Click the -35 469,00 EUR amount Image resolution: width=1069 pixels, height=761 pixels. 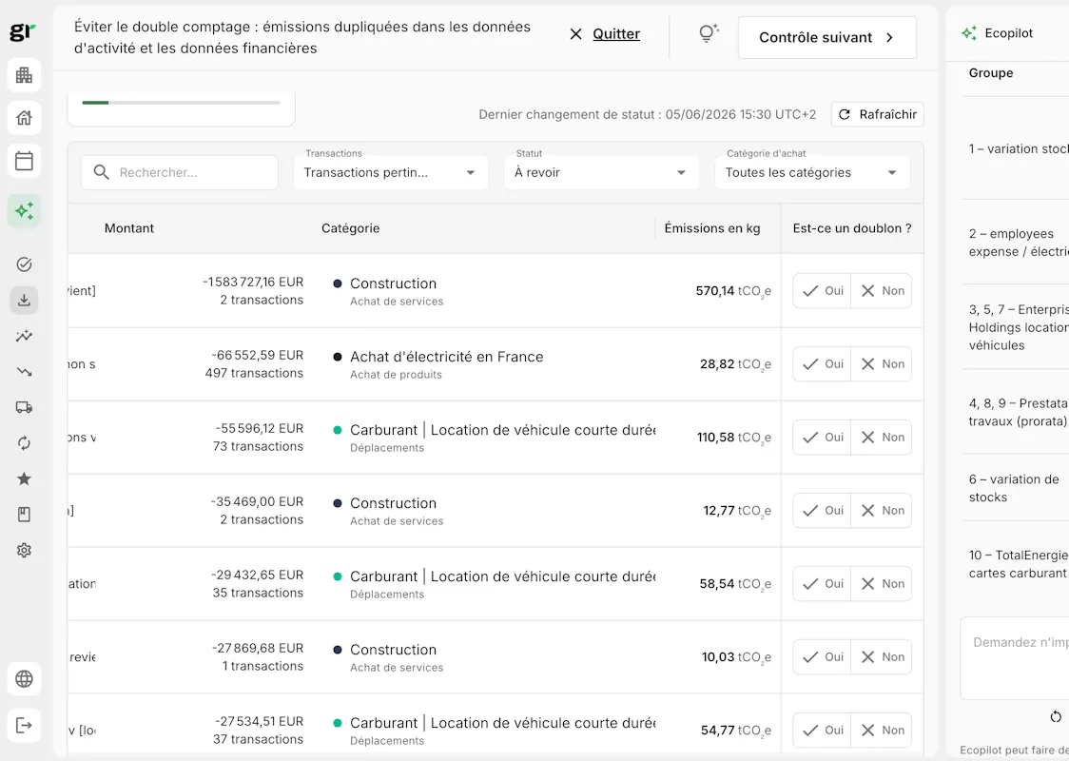[x=257, y=502]
